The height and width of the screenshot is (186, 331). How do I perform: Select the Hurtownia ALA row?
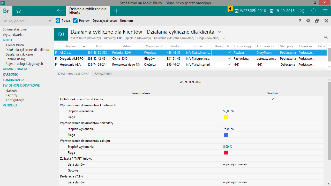190,64
